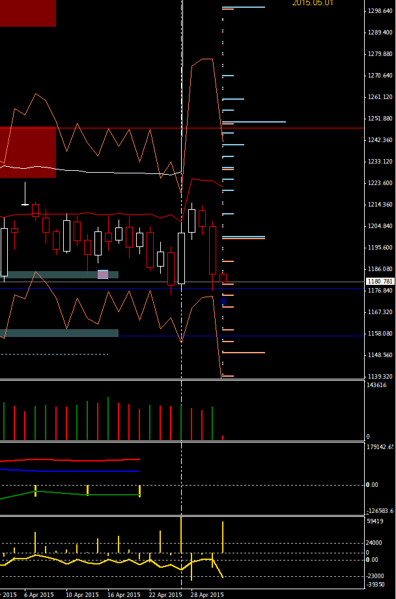Click price axis value 1176.840
396x599 pixels.
click(x=380, y=291)
